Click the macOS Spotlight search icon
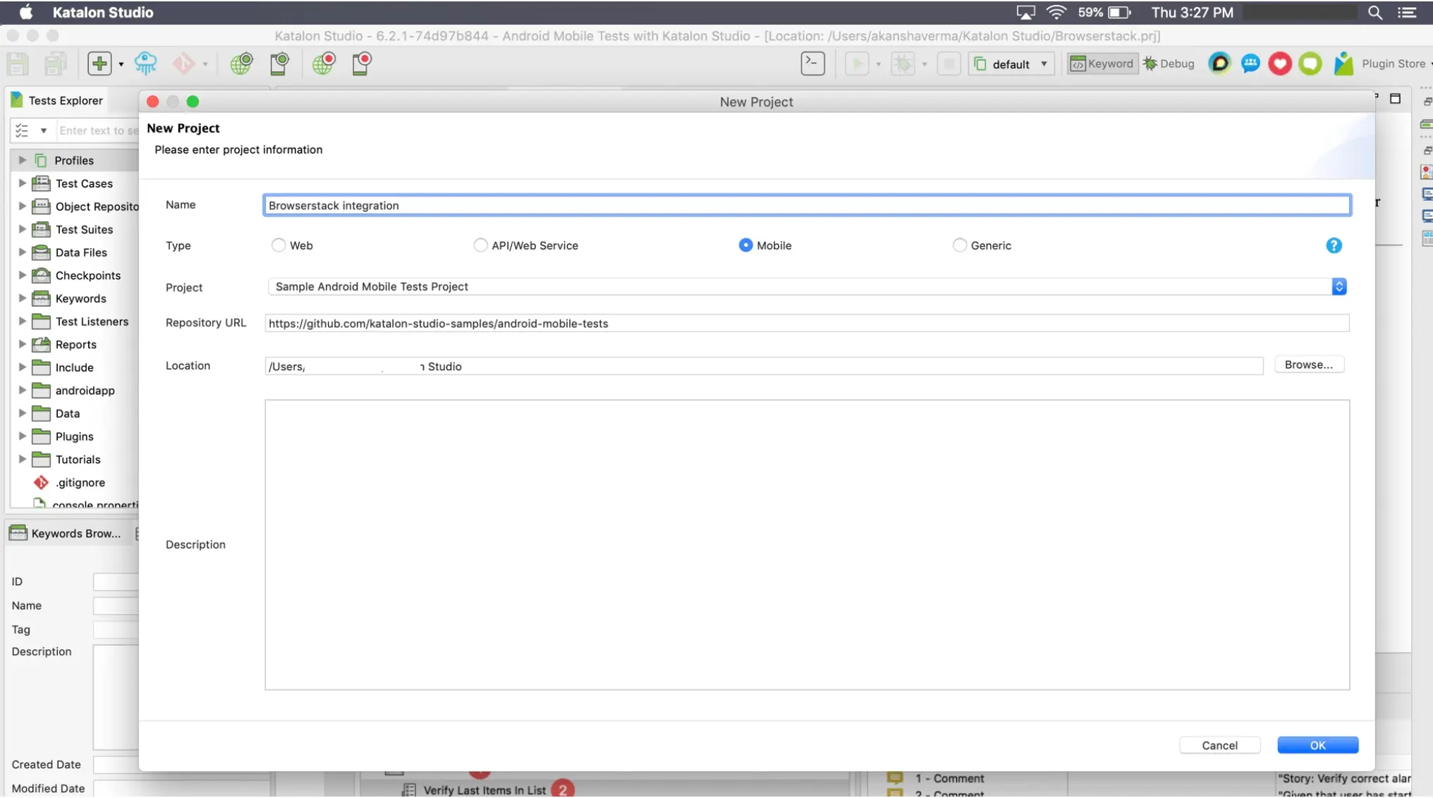Viewport: 1433px width, 798px height. (x=1374, y=12)
